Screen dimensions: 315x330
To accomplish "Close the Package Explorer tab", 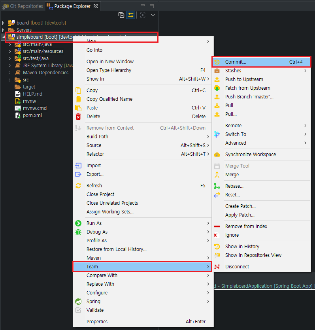I will [x=96, y=6].
